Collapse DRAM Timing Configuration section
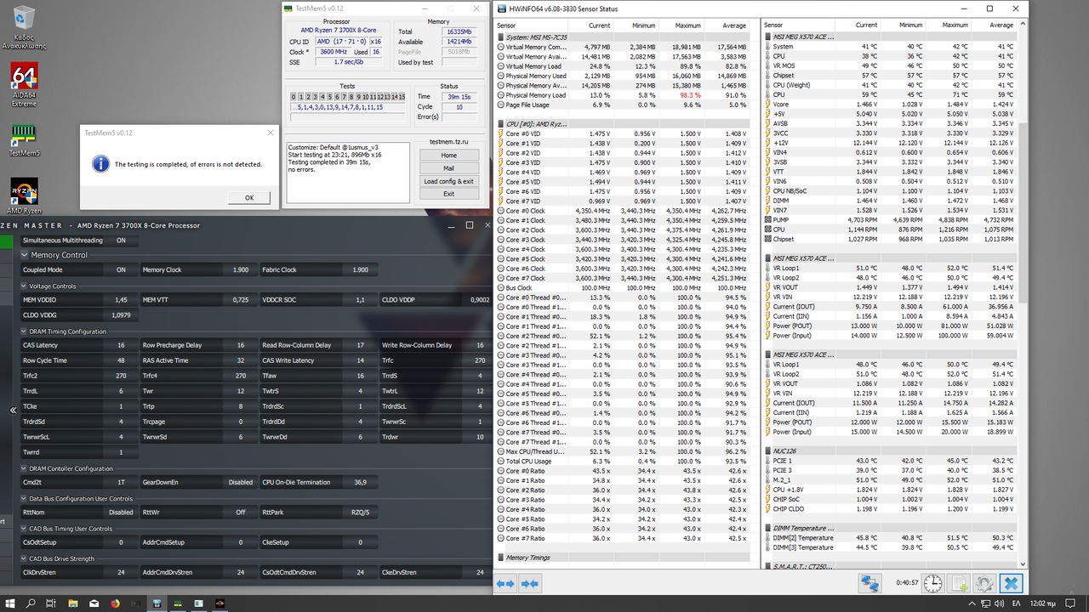This screenshot has width=1089, height=612. point(23,331)
